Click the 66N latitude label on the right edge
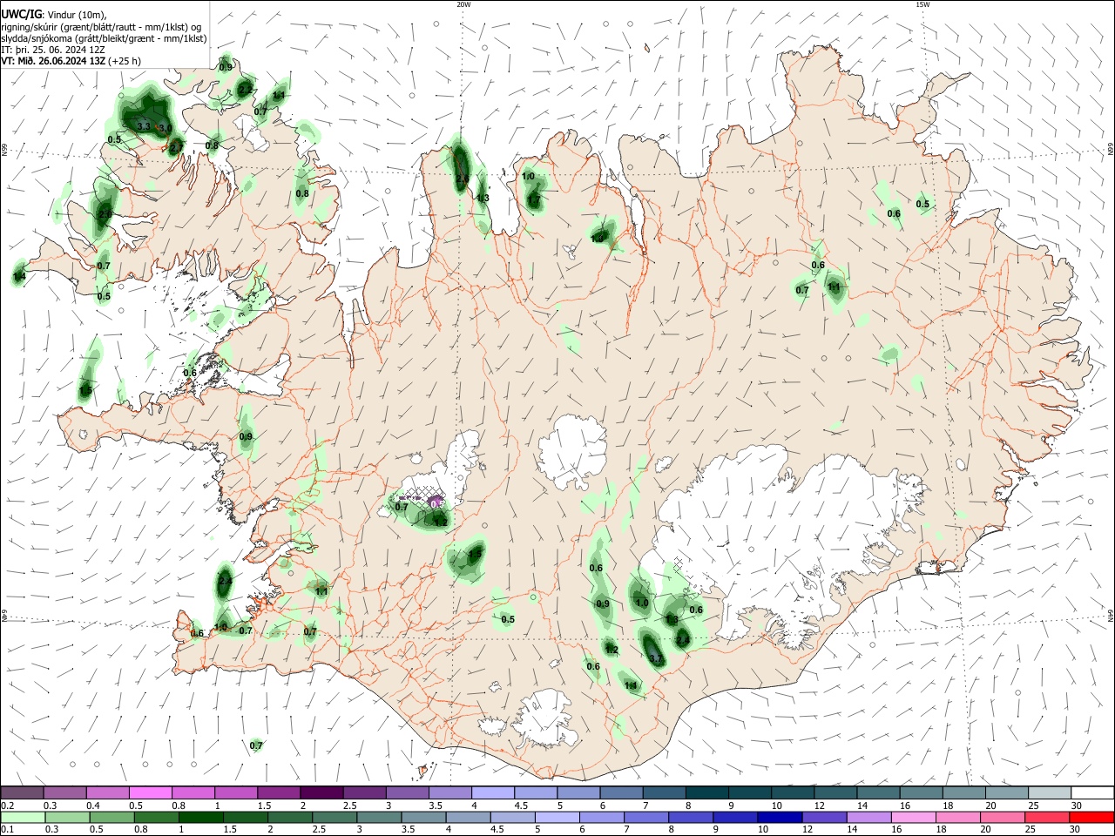The image size is (1115, 836). click(1111, 151)
